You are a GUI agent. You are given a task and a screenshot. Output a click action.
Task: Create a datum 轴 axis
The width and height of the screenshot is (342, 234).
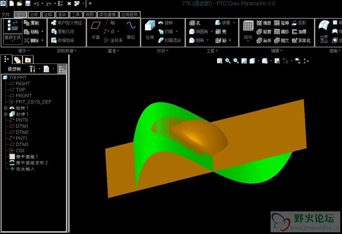[110, 23]
